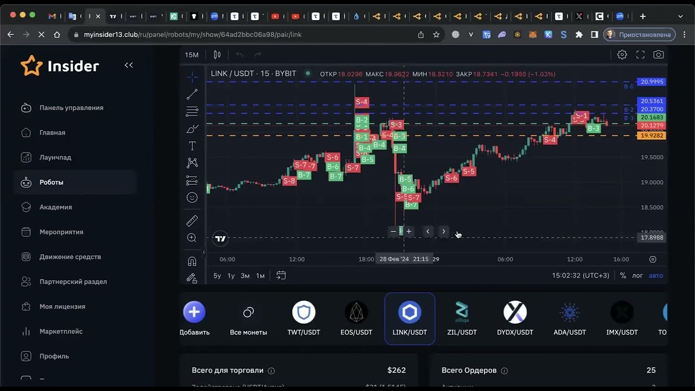The height and width of the screenshot is (391, 695).
Task: Select the trend line drawing tool
Action: [192, 94]
